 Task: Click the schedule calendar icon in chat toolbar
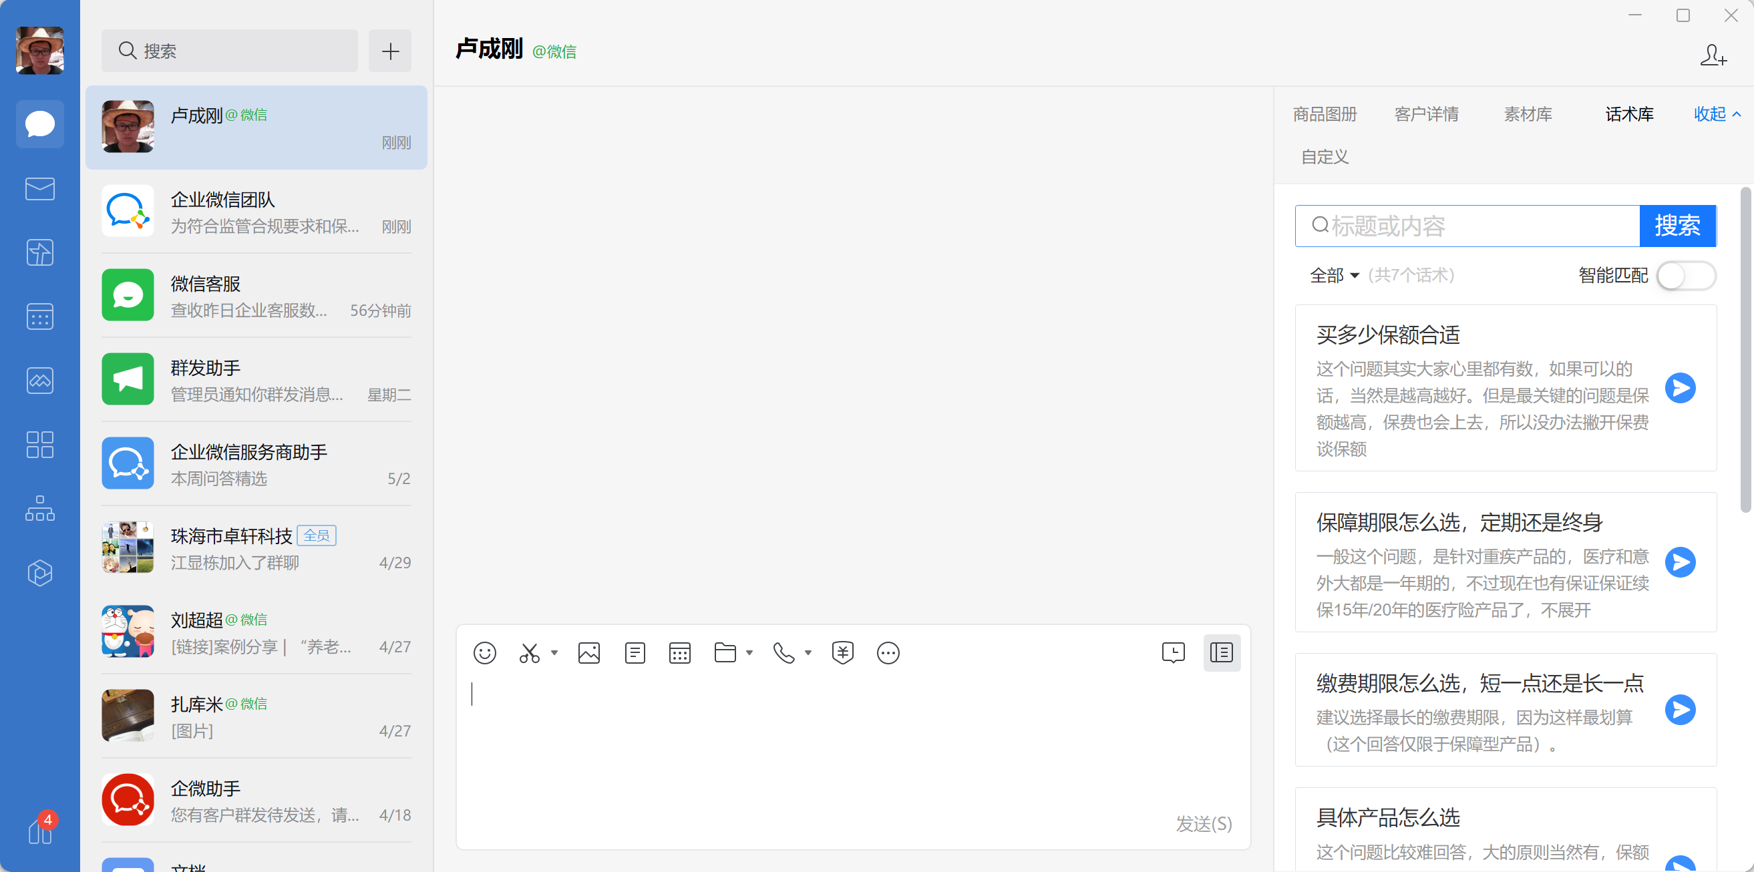(679, 653)
